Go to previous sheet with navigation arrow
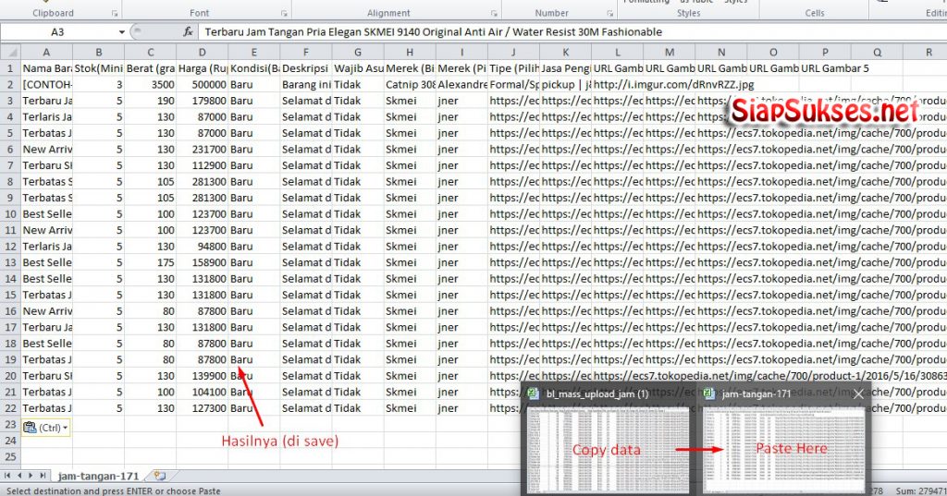Viewport: 947px width, 496px height. click(18, 476)
